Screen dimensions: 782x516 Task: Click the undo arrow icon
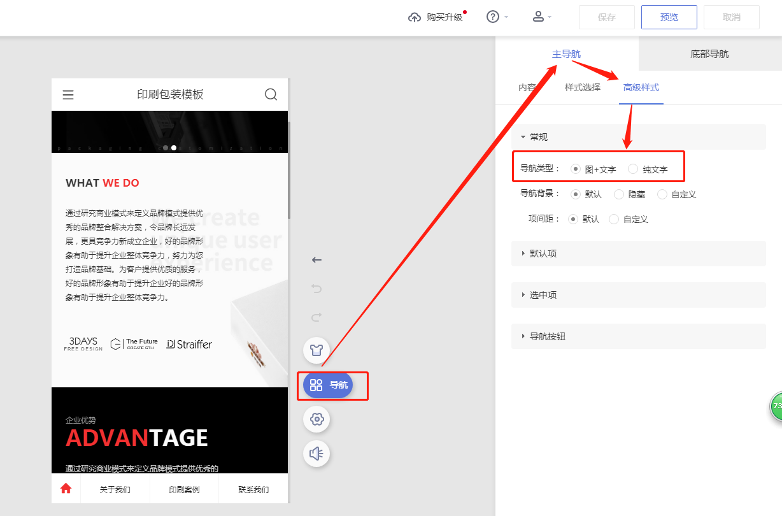point(316,289)
